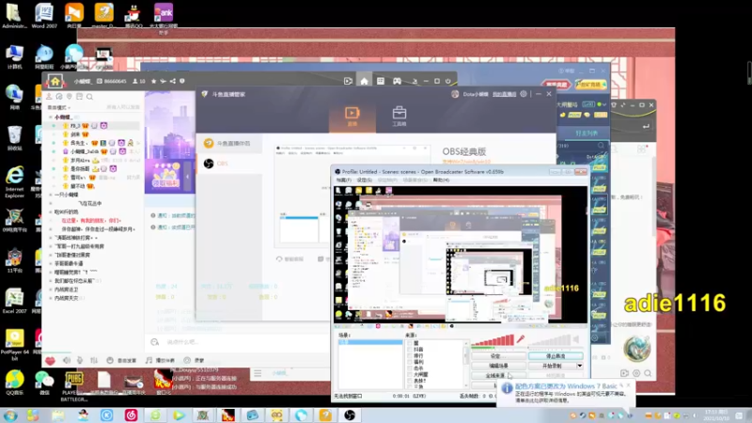The width and height of the screenshot is (752, 423).
Task: Open the 自由模式 mode dropdown
Action: pos(59,107)
